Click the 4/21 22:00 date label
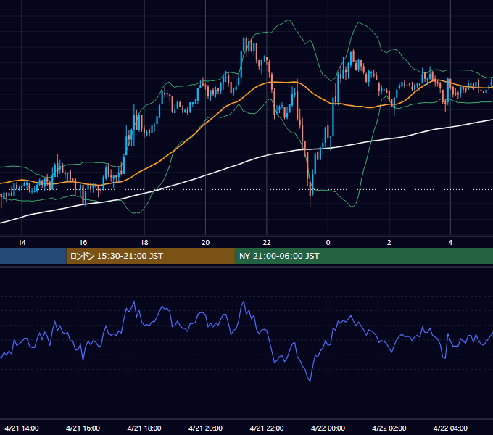 click(267, 428)
